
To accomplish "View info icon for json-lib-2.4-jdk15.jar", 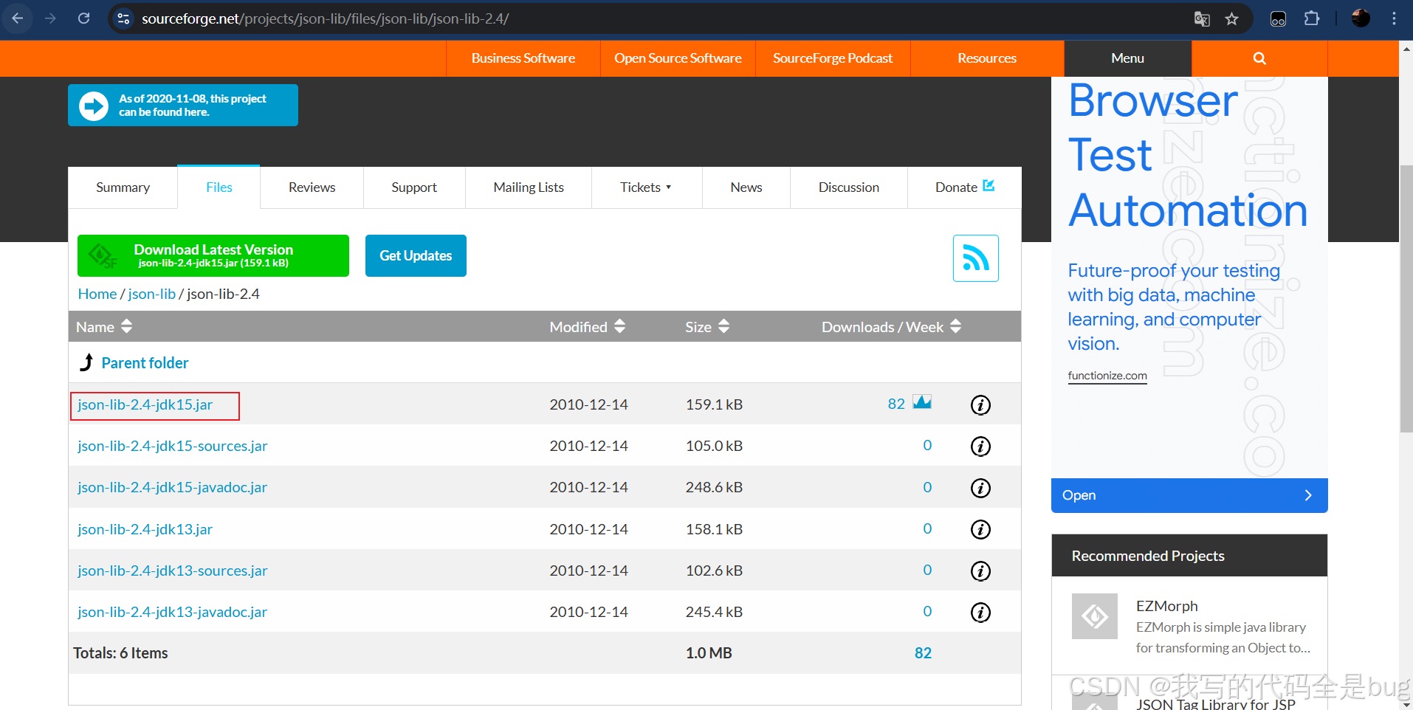I will point(980,404).
